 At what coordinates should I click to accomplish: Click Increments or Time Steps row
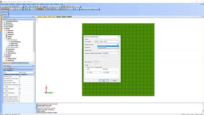(18, 79)
